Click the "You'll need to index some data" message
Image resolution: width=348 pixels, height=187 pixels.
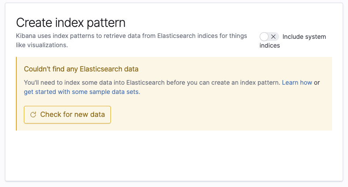[x=150, y=82]
